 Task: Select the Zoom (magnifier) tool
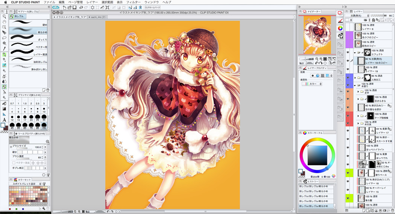(4, 17)
